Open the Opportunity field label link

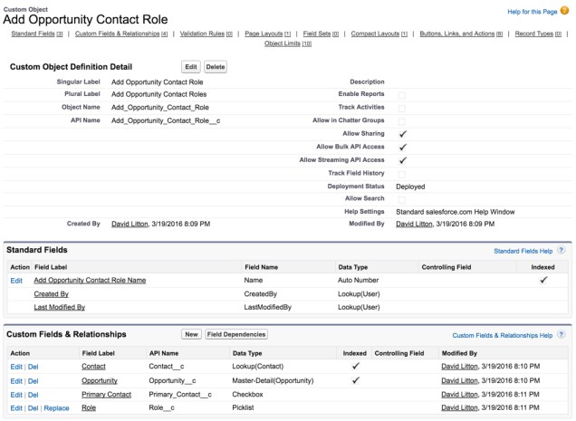pos(100,381)
